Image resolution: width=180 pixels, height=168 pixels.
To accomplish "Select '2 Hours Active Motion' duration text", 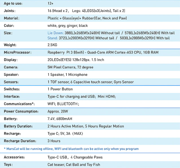I will pos(66,126).
